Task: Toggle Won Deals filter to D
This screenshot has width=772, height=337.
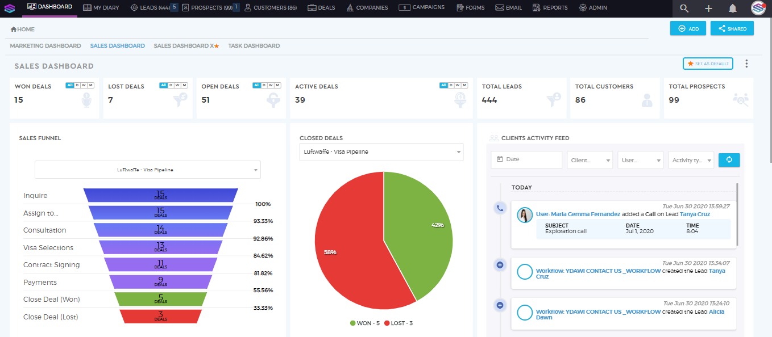Action: 77,85
